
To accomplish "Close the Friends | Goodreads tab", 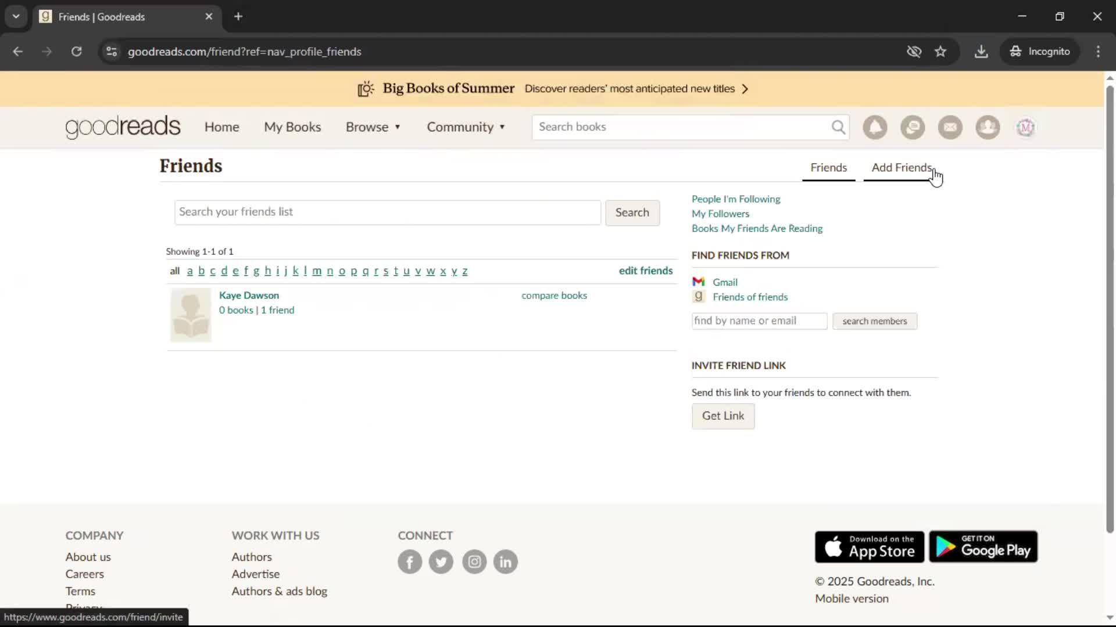I will (209, 16).
